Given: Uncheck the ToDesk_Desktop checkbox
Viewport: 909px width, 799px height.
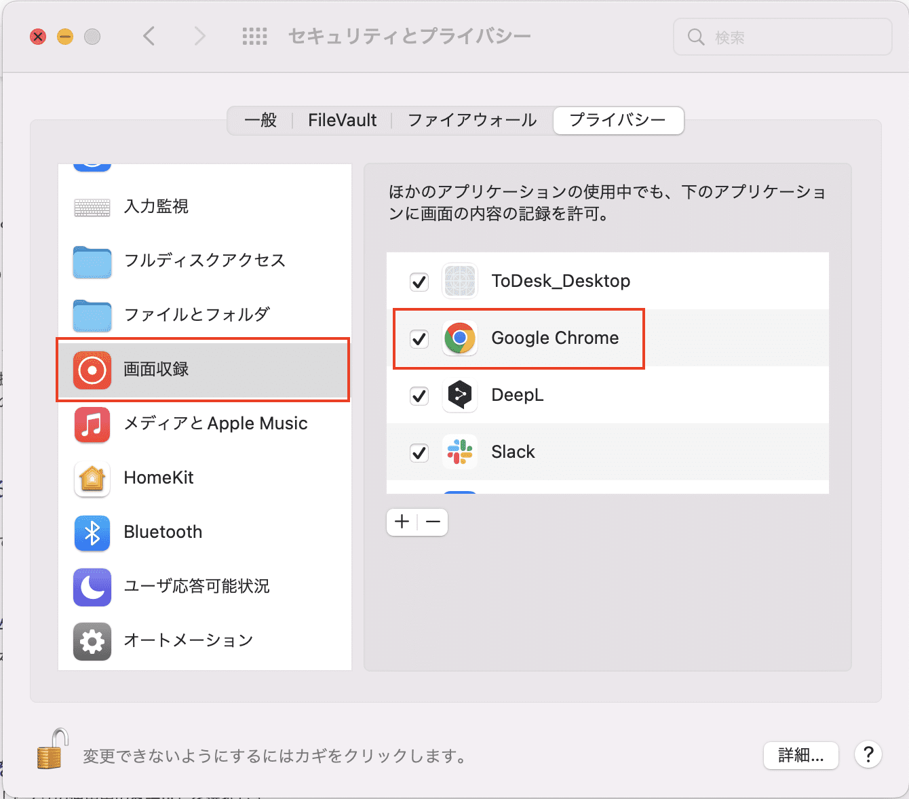Looking at the screenshot, I should 419,281.
